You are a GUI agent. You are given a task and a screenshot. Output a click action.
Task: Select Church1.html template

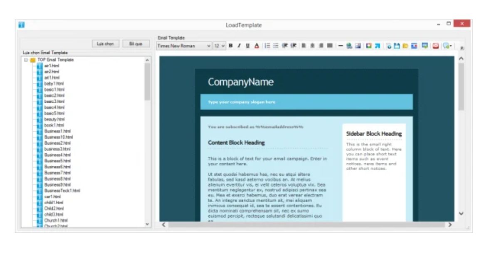pos(55,220)
